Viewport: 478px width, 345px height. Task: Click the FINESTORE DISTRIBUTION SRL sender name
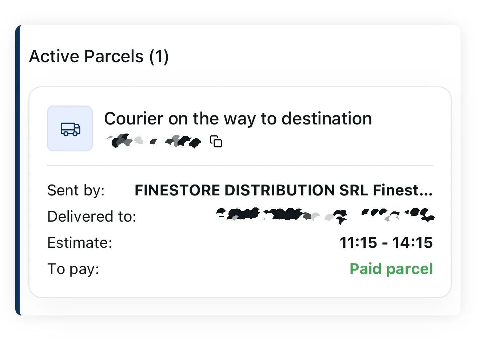point(252,190)
